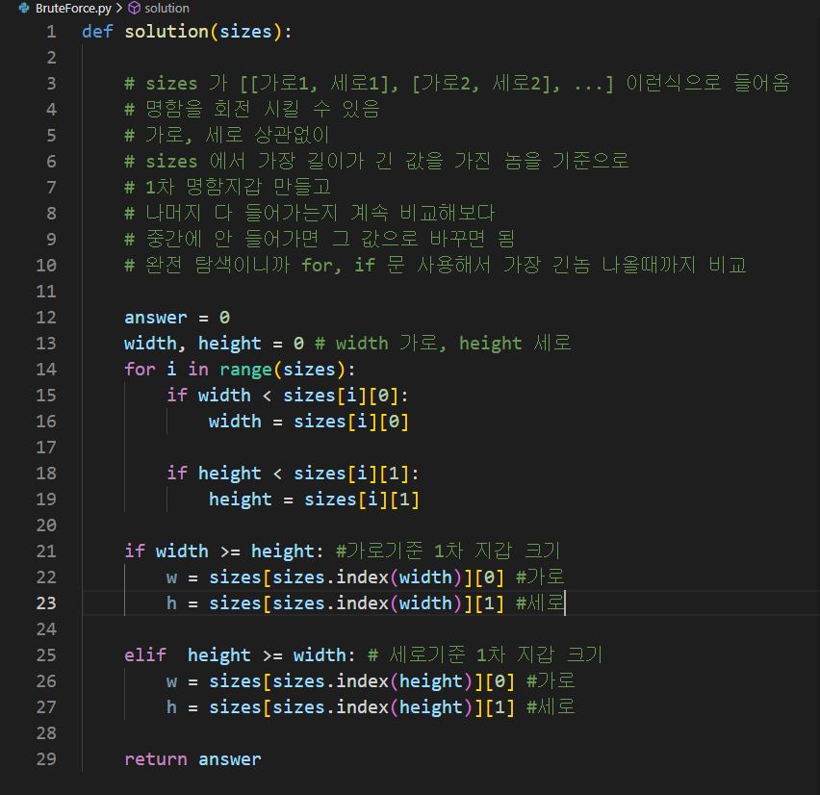Click comment at end of line 25
Screen dimensions: 820x795
pyautogui.click(x=485, y=654)
